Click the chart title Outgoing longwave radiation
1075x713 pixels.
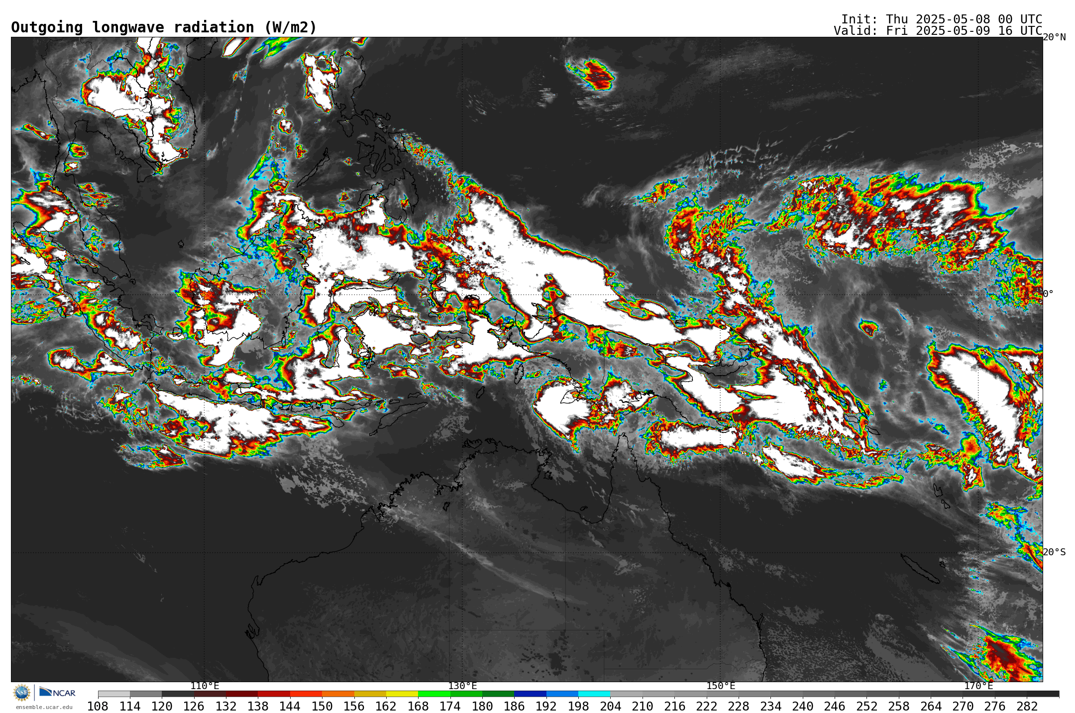(x=164, y=27)
